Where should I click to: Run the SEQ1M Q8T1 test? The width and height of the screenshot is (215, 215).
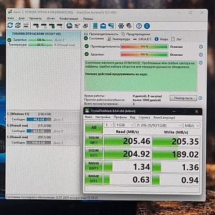[x=94, y=141]
